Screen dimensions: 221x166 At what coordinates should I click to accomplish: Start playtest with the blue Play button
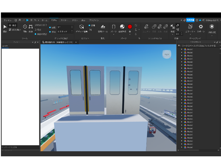(27, 20)
